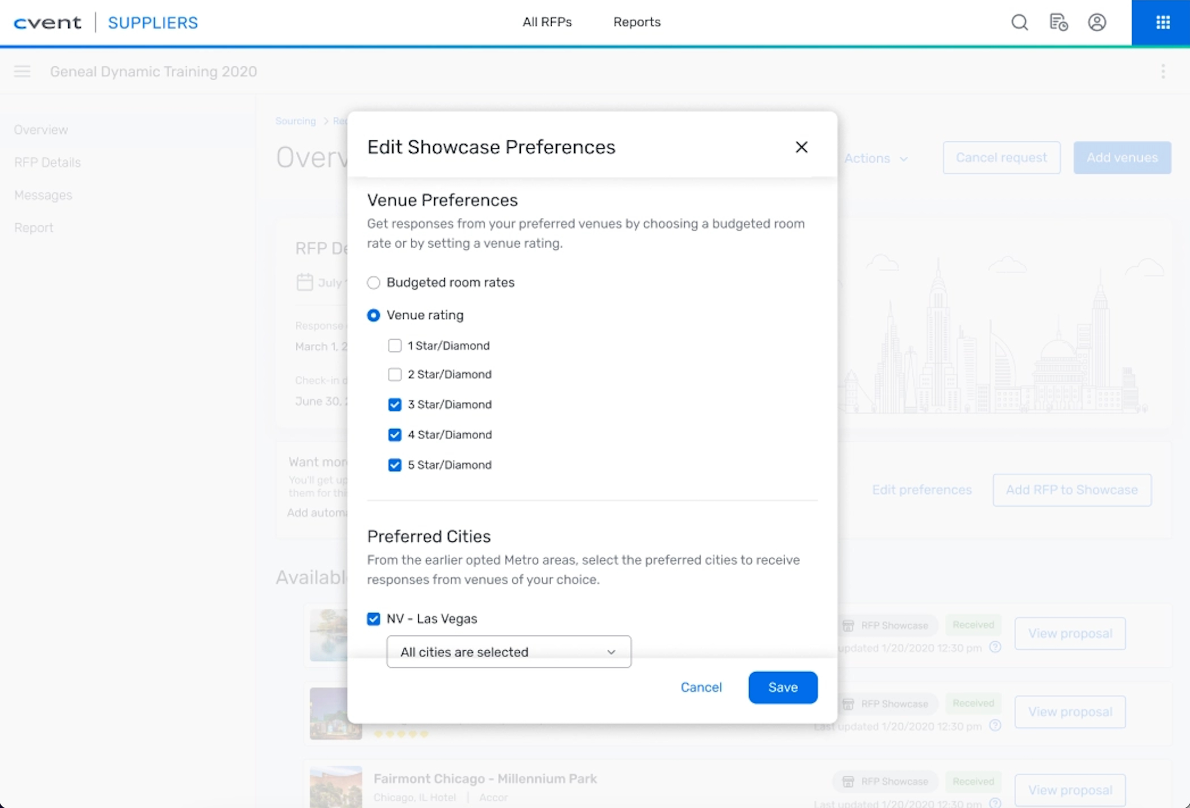Open the vertical three-dot options menu
The image size is (1190, 808).
pos(1163,71)
